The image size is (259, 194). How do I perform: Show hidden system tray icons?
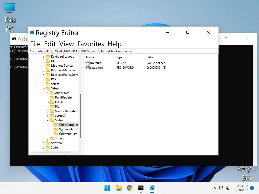click(214, 188)
